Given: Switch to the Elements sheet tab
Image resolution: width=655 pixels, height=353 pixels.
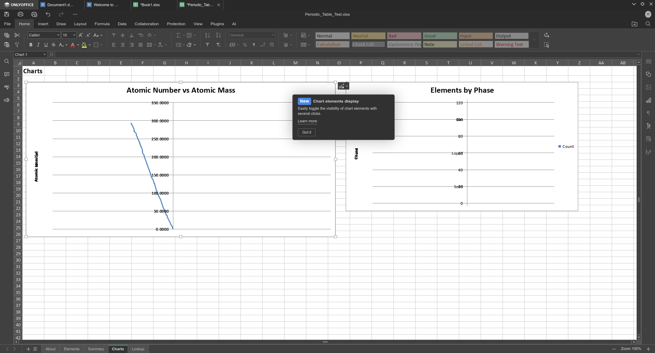Looking at the screenshot, I should coord(72,349).
